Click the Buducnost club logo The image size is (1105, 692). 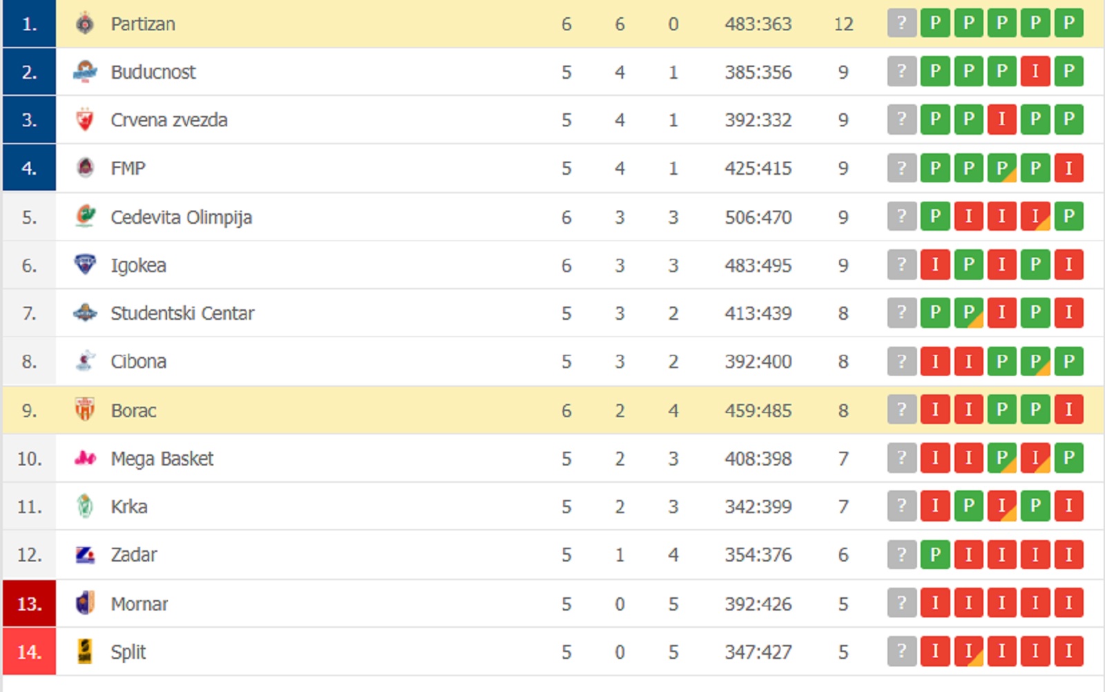(86, 71)
